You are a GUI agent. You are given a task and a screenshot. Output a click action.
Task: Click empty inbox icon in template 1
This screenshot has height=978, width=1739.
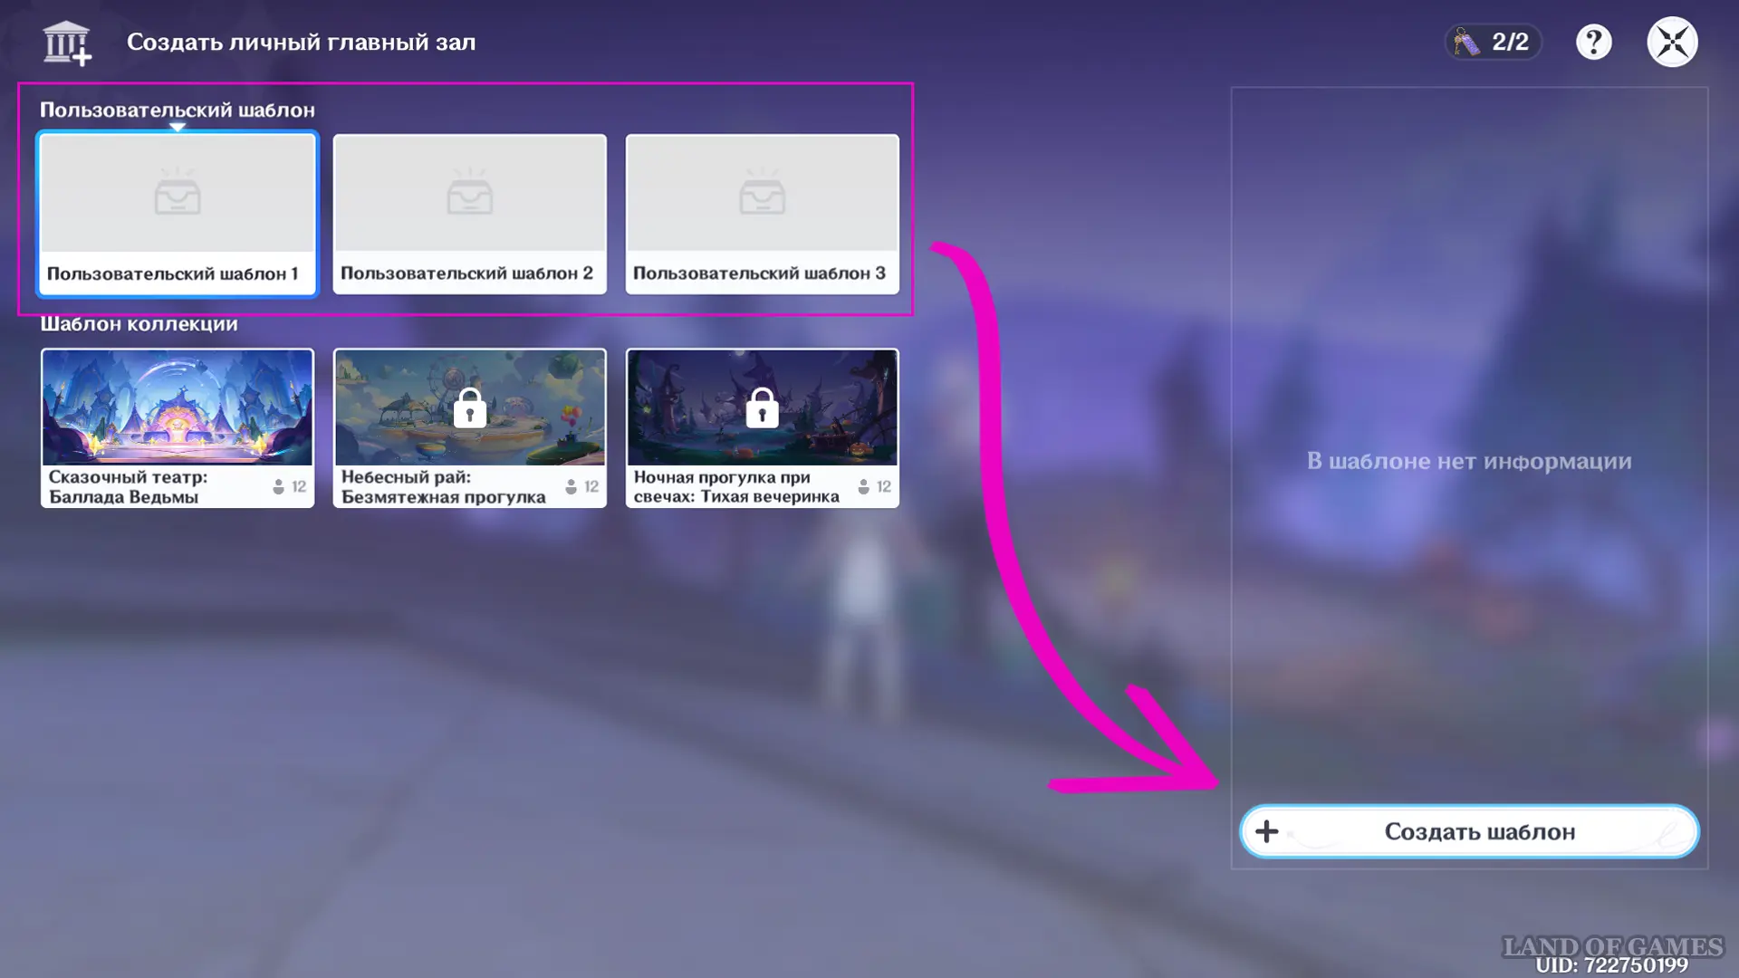click(178, 191)
